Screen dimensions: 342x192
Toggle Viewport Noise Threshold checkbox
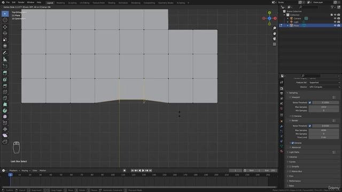[310, 102]
